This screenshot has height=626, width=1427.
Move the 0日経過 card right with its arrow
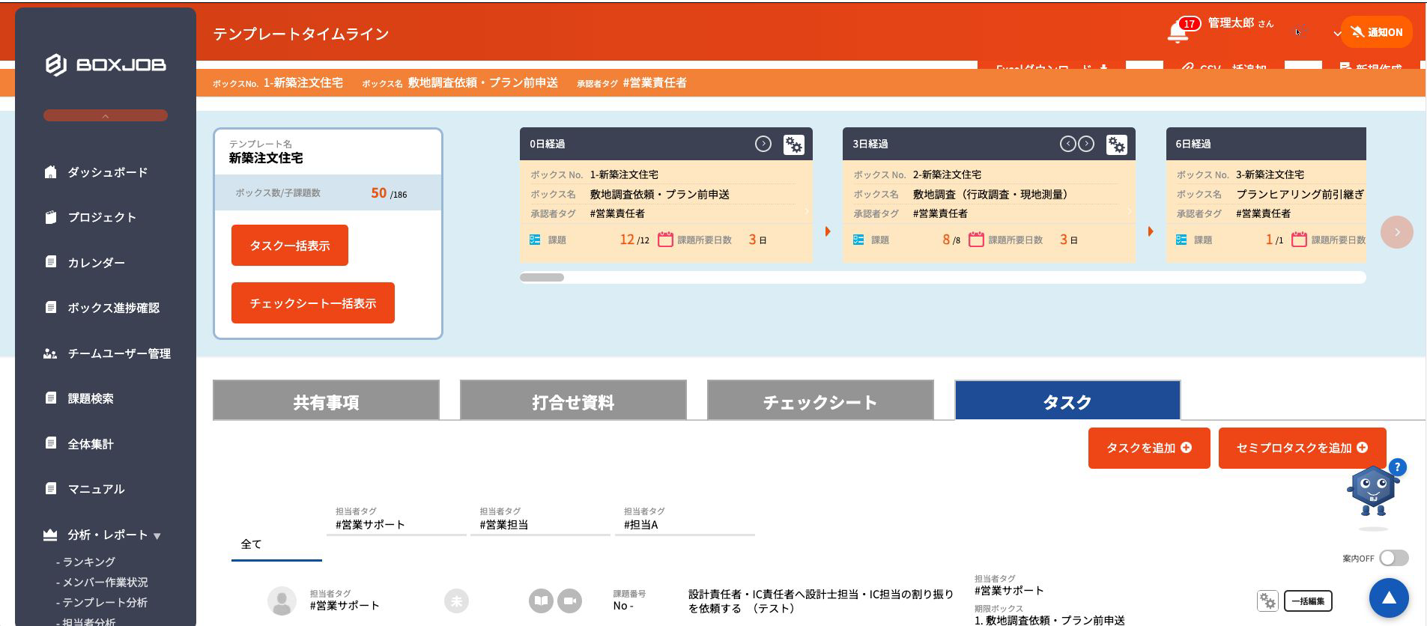click(x=763, y=144)
